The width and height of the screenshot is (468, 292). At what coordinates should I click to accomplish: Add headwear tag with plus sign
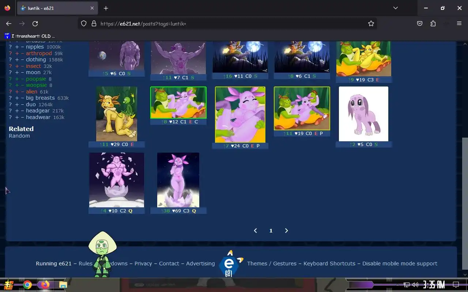17,117
